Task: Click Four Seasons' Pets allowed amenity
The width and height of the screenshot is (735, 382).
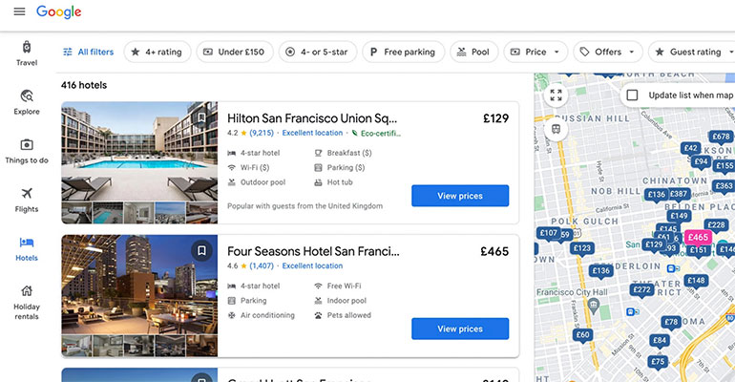Action: click(x=343, y=315)
